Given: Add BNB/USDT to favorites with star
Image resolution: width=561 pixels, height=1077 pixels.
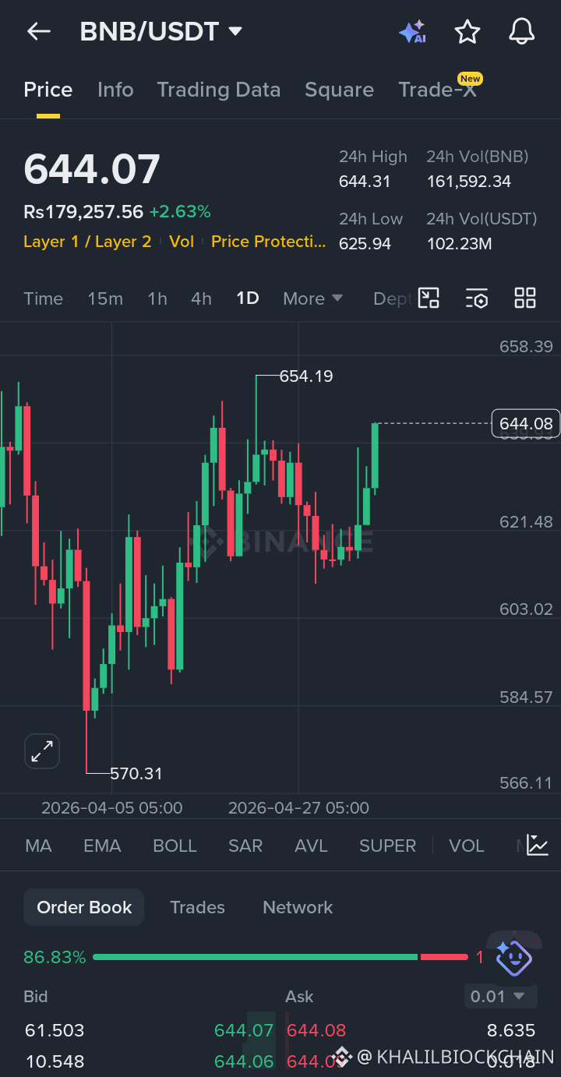Looking at the screenshot, I should tap(467, 32).
